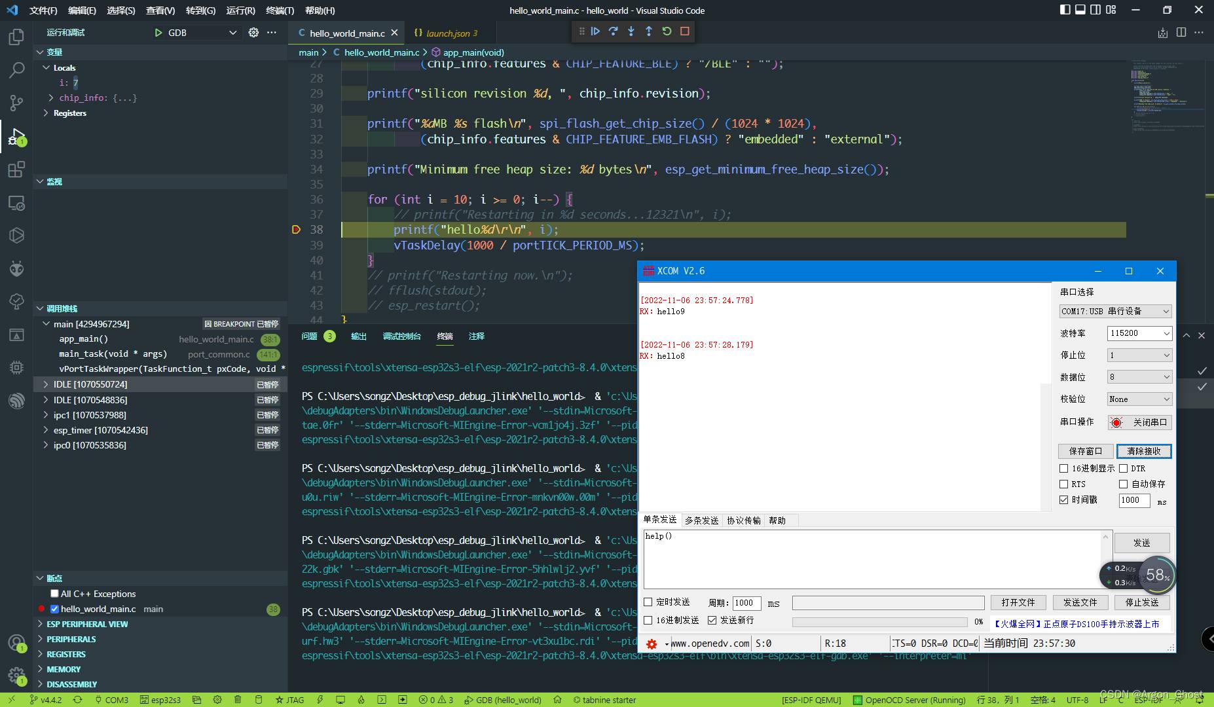This screenshot has width=1214, height=707.
Task: Click the debug Step Into icon
Action: 631,31
